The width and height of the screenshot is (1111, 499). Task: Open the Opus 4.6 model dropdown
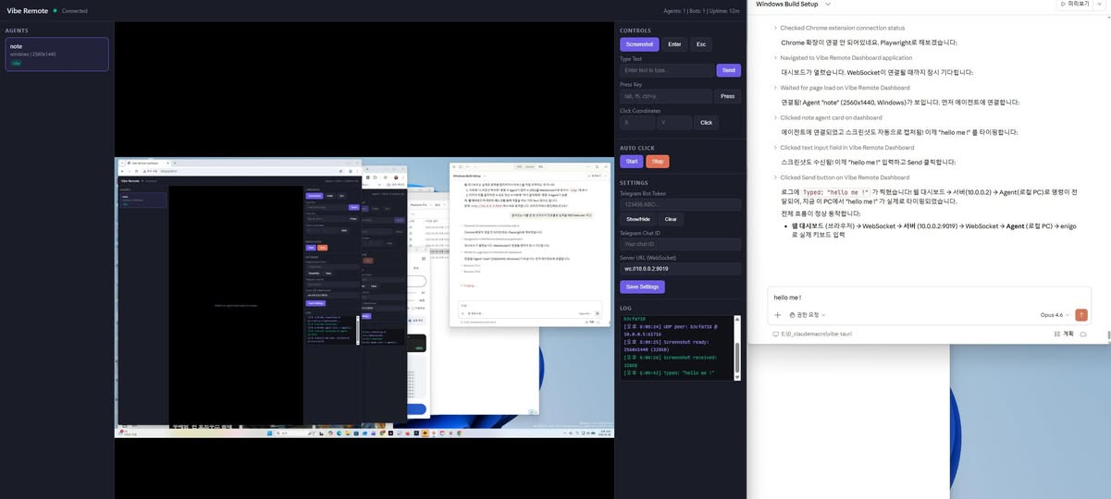1055,315
